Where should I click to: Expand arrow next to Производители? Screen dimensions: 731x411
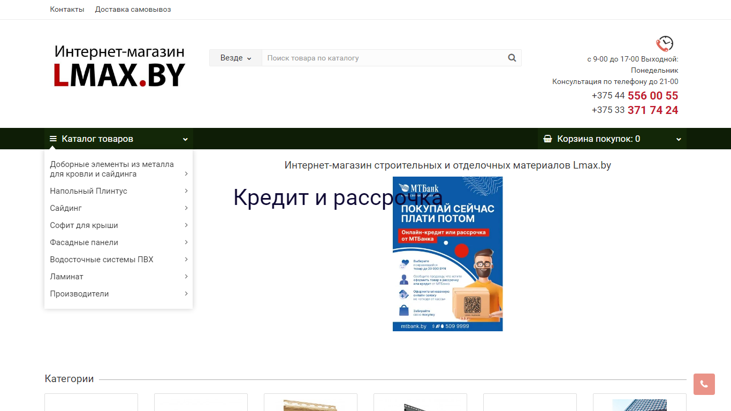point(186,293)
